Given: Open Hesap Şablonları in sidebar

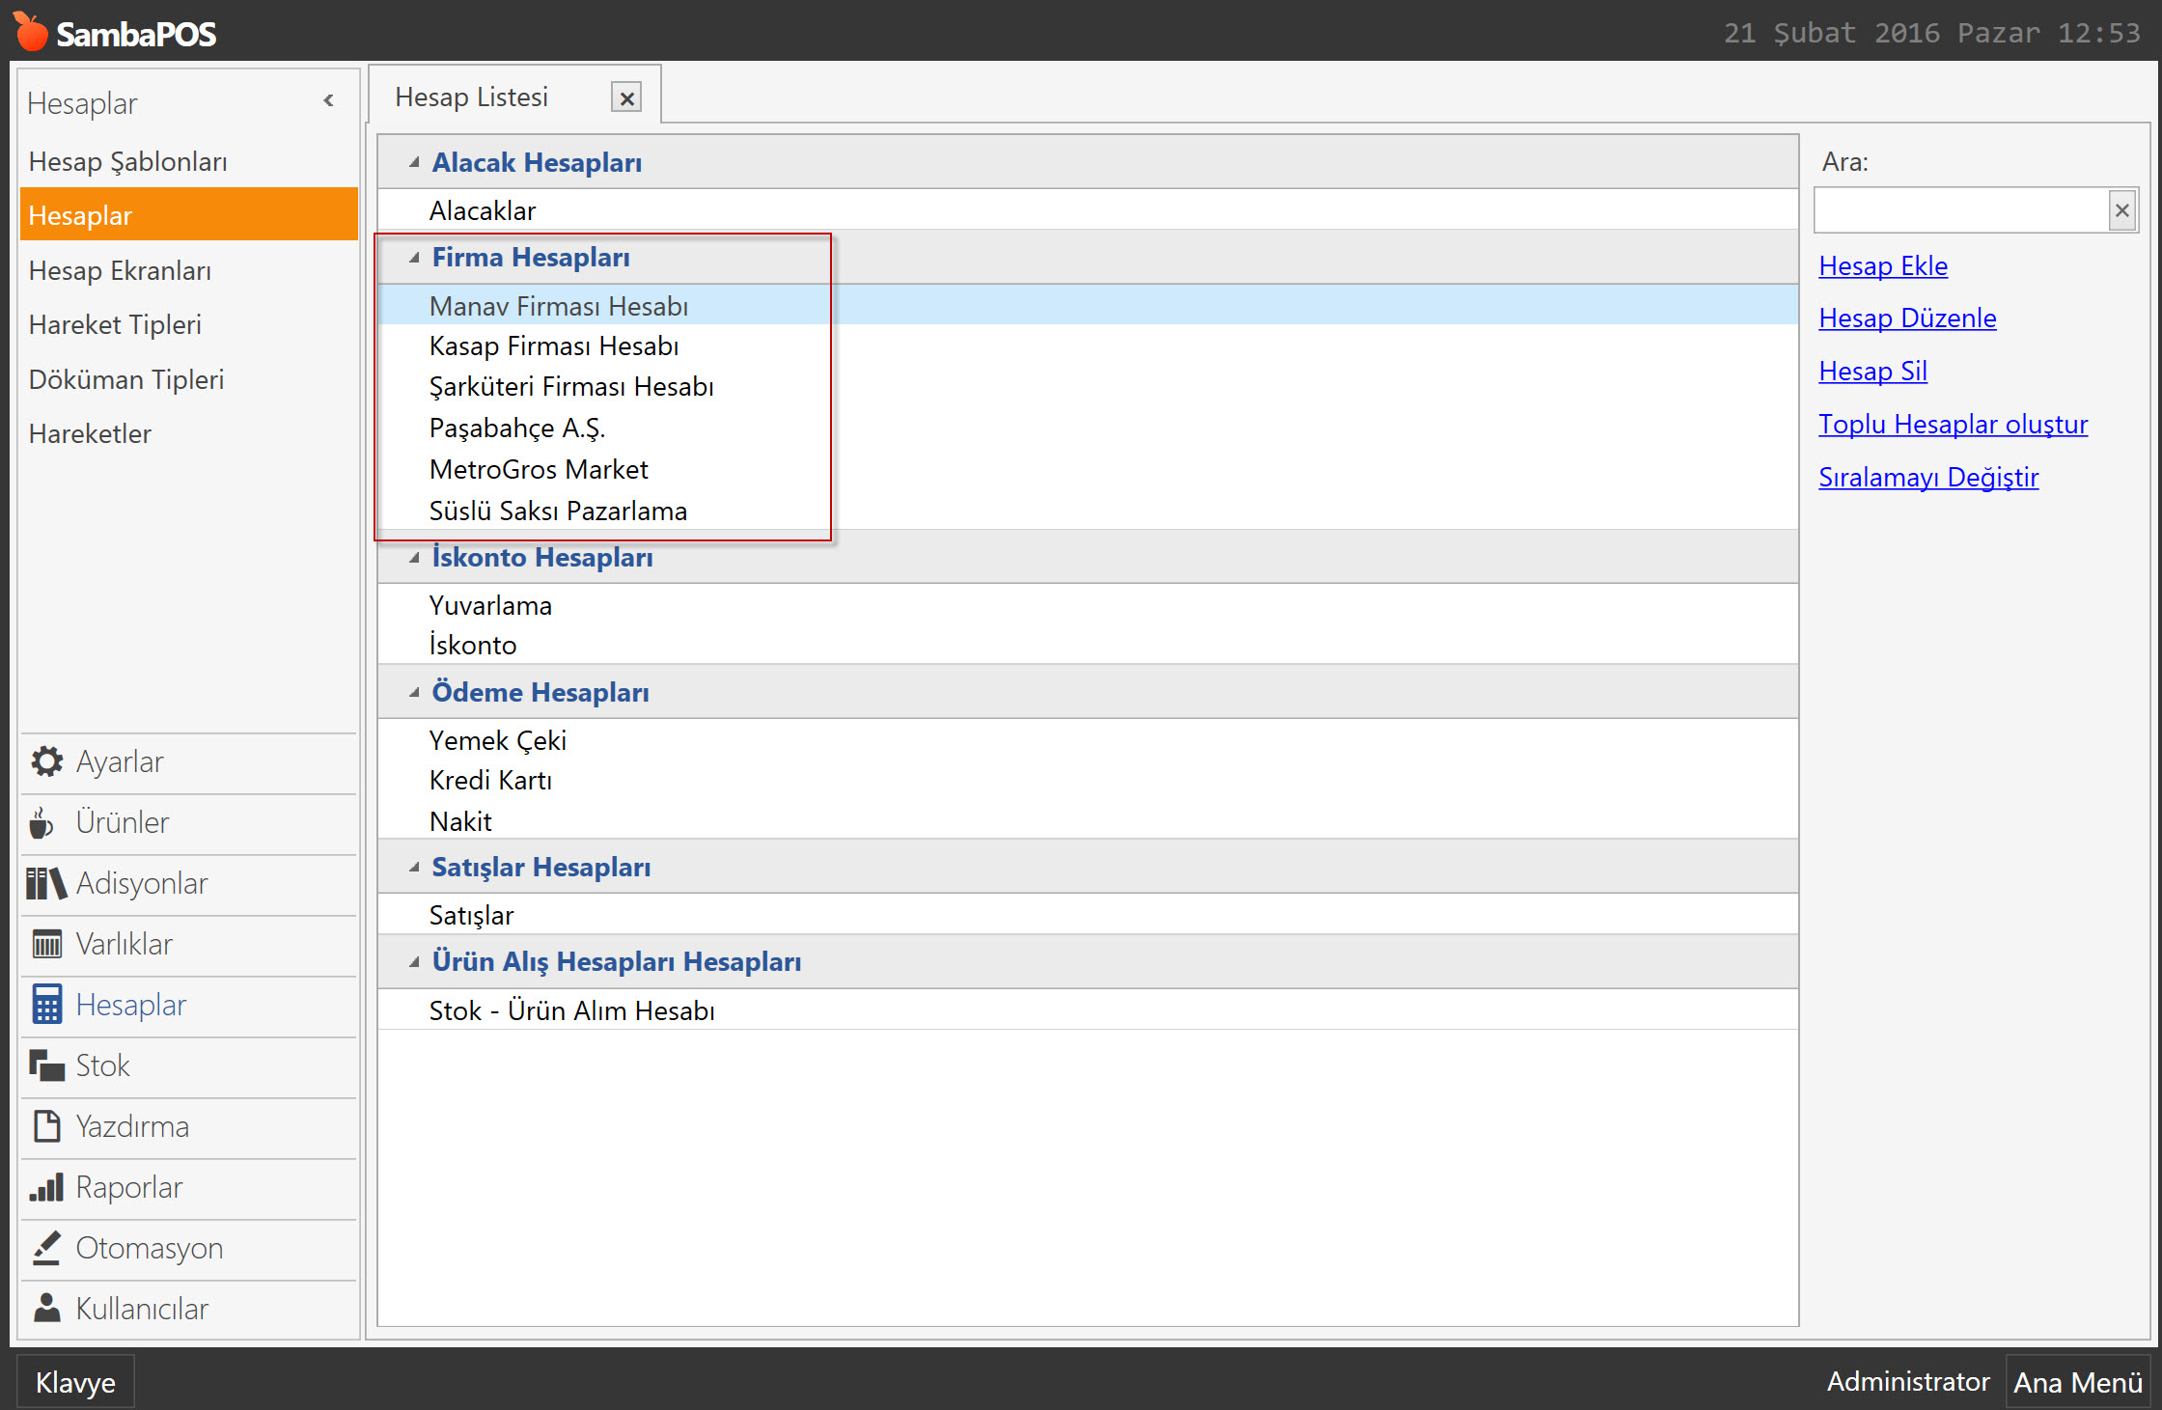Looking at the screenshot, I should point(188,161).
